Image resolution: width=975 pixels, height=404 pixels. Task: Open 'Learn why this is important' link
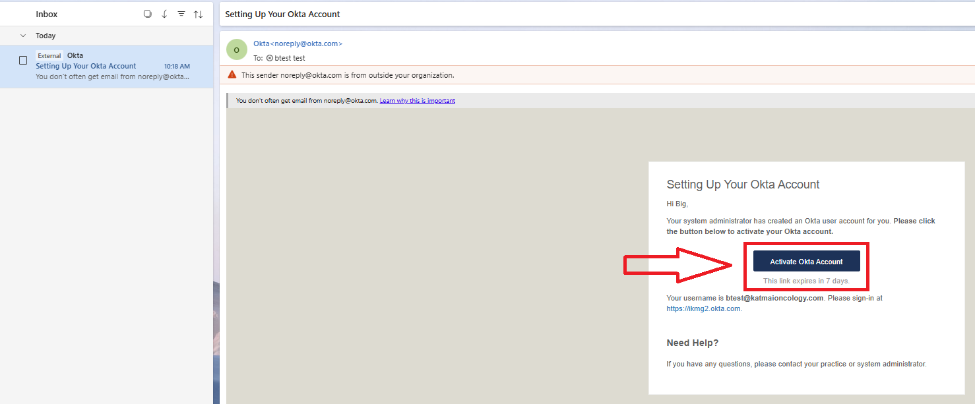click(x=418, y=101)
